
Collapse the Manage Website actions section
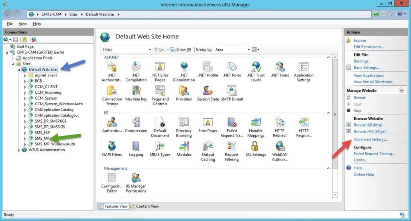click(401, 90)
